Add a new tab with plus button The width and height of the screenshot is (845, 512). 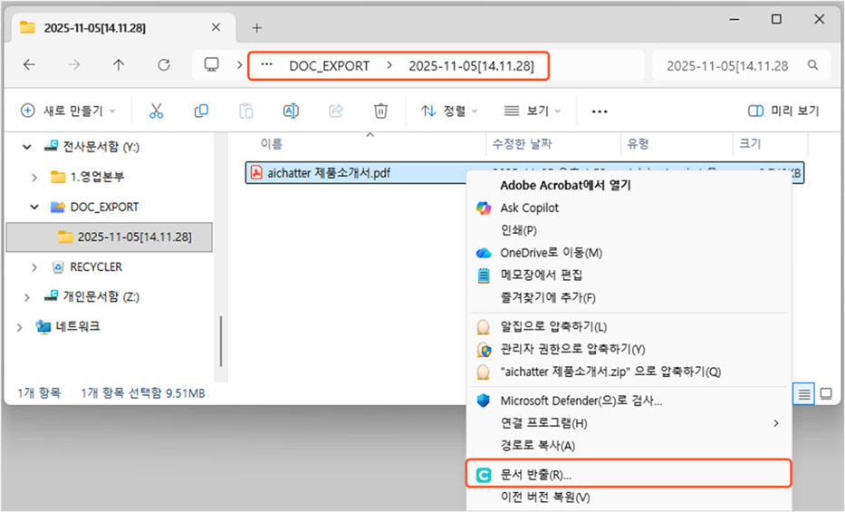coord(256,27)
